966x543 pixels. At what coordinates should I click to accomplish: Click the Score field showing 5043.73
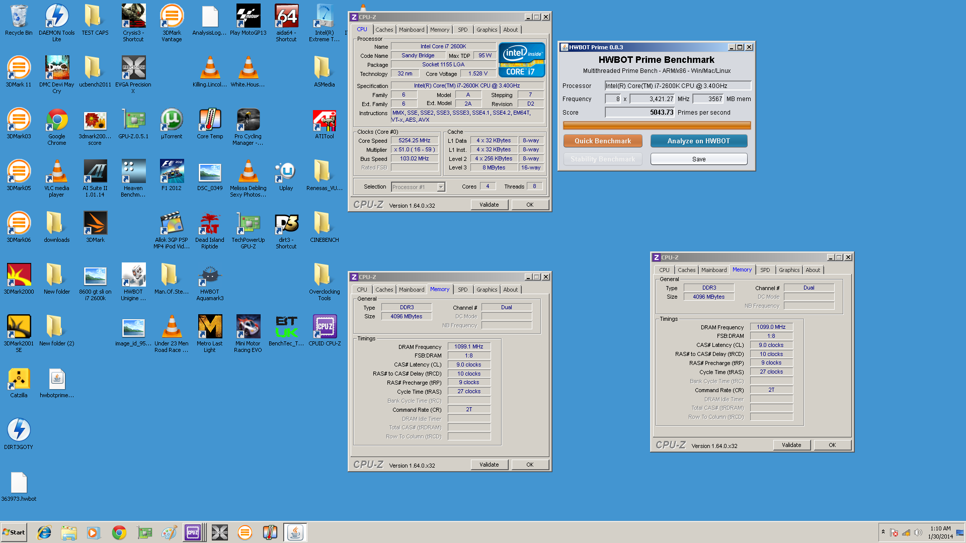[x=639, y=112]
